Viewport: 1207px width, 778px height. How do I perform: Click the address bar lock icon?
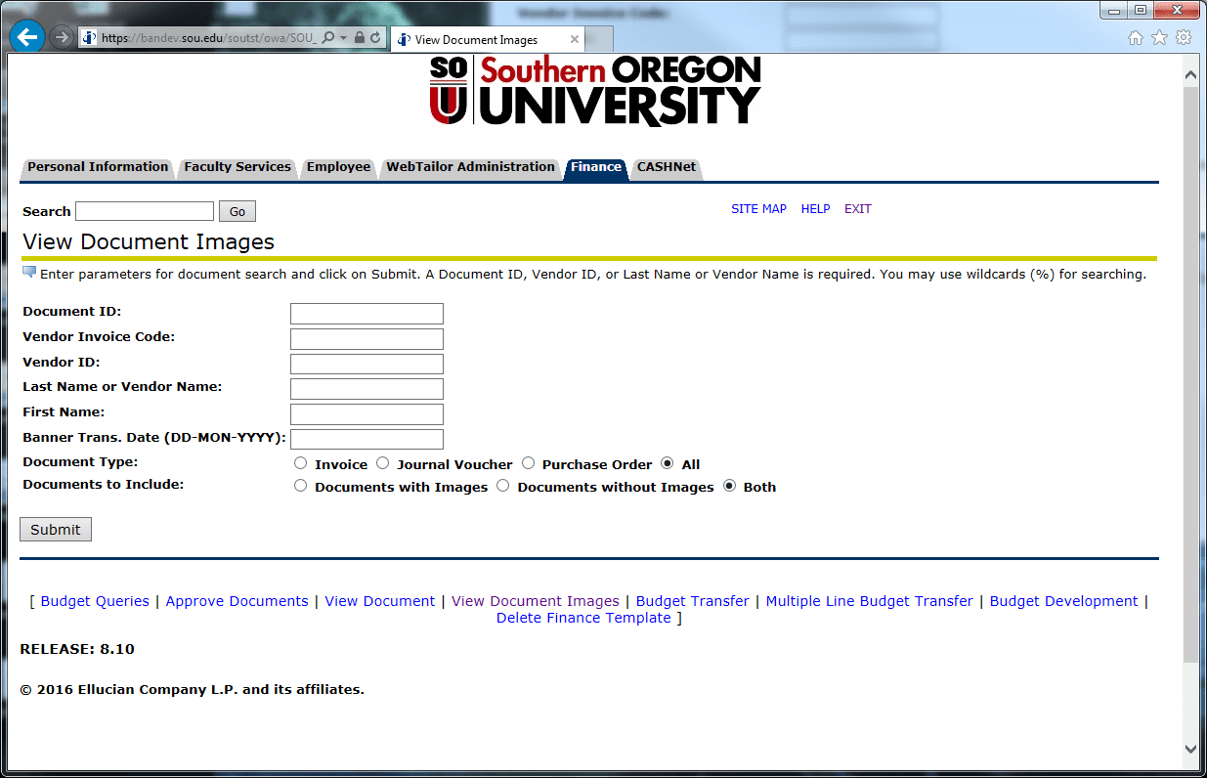(x=360, y=37)
